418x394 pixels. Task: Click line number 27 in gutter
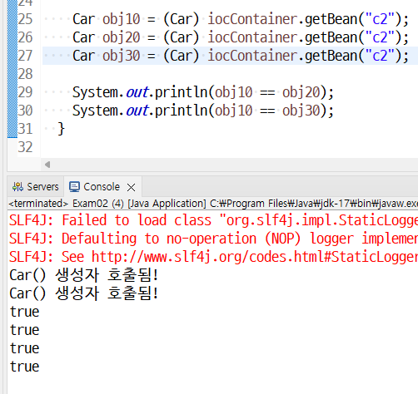(x=25, y=56)
